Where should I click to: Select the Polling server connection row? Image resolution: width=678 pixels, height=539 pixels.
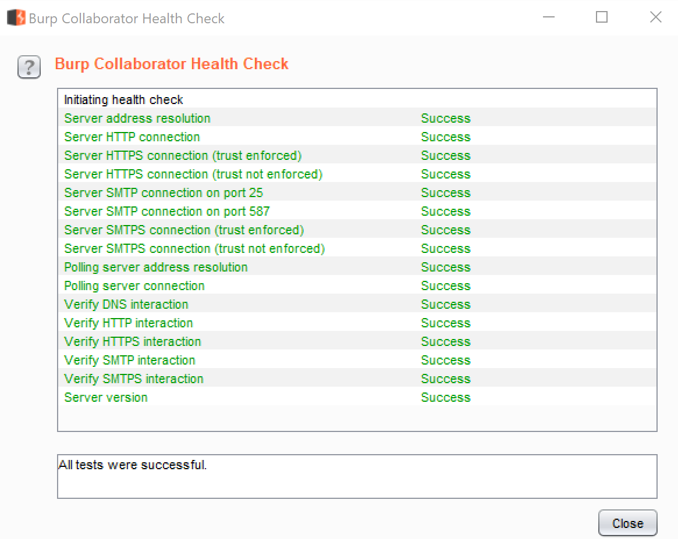tap(134, 286)
